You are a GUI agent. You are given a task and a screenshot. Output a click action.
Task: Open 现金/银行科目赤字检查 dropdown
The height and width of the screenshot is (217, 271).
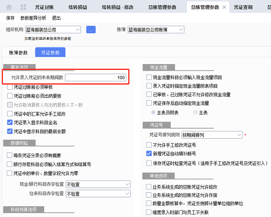coord(127,185)
